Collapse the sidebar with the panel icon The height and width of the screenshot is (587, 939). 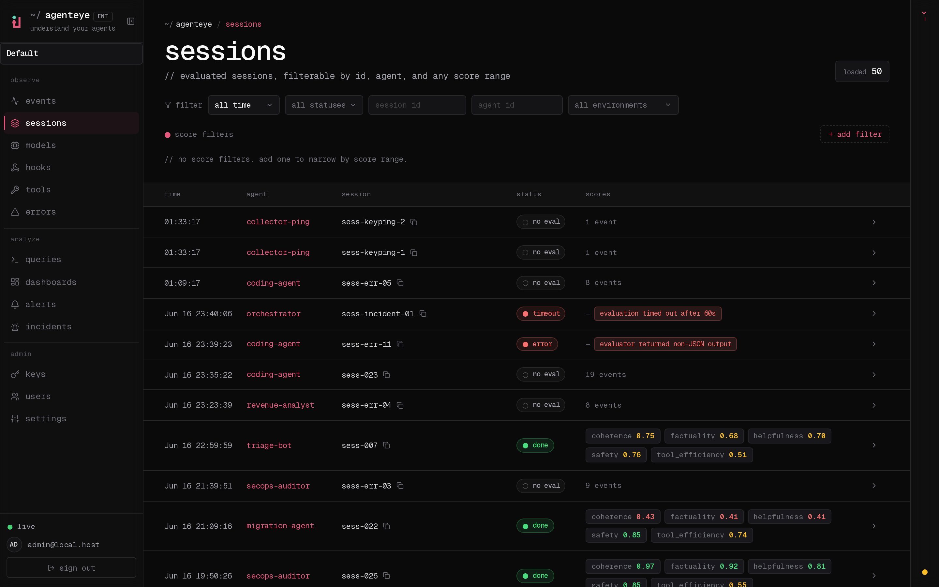click(131, 21)
